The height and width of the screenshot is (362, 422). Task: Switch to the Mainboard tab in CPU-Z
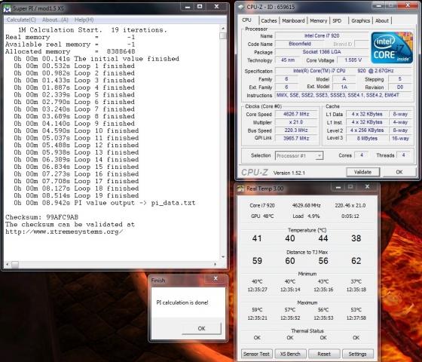[293, 21]
